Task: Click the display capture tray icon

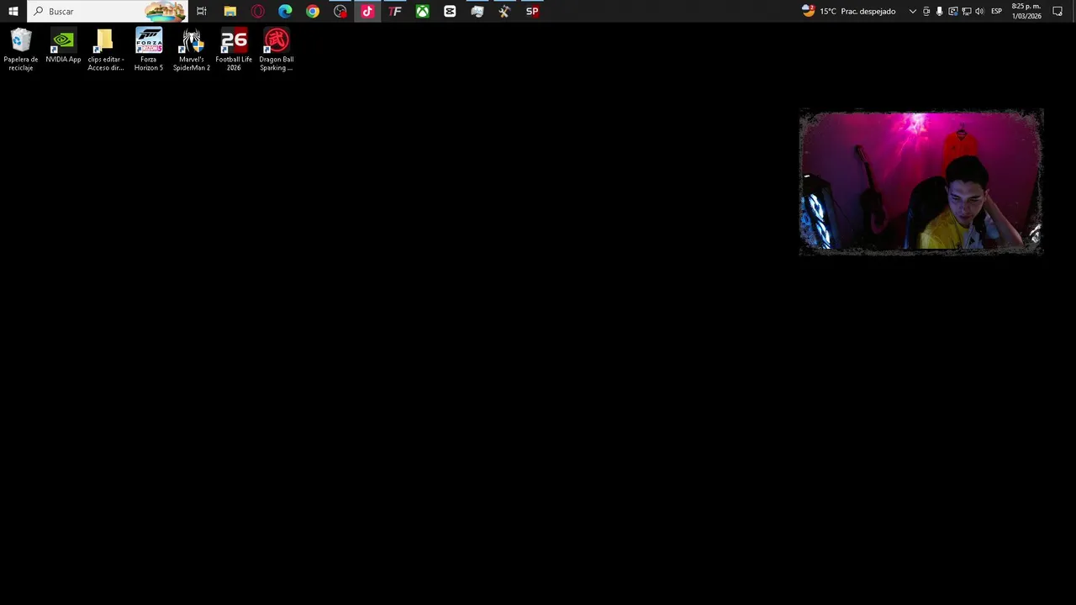Action: pos(952,11)
